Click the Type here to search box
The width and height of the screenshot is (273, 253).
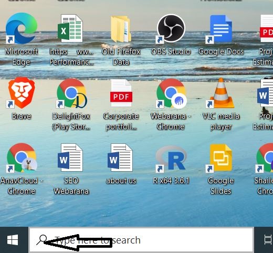click(141, 240)
